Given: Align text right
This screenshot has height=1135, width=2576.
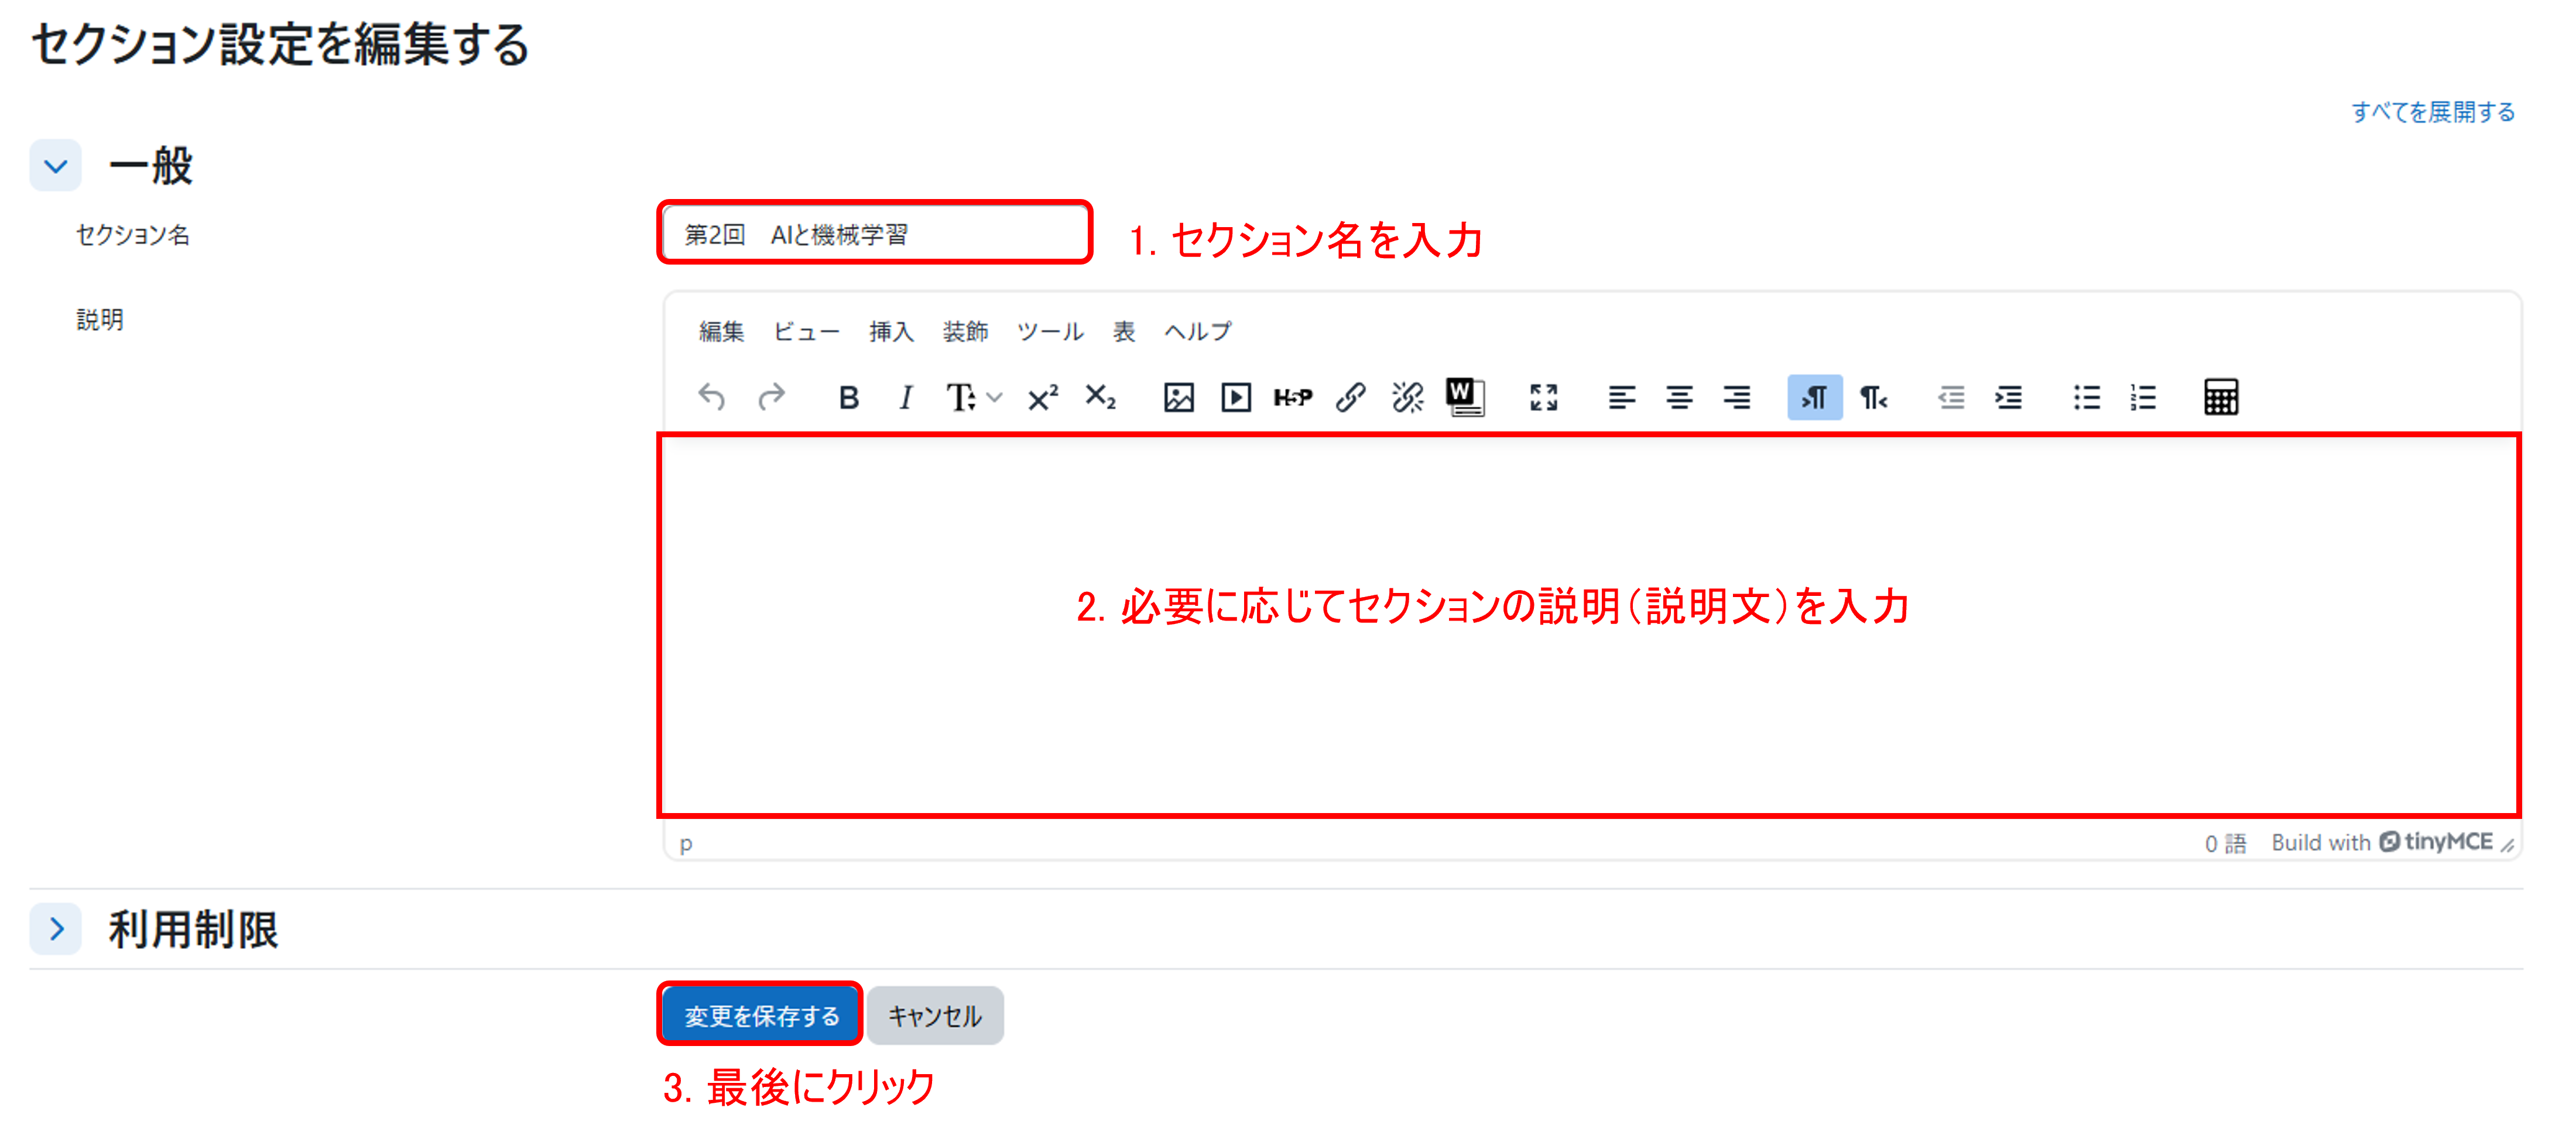Looking at the screenshot, I should tap(1737, 397).
